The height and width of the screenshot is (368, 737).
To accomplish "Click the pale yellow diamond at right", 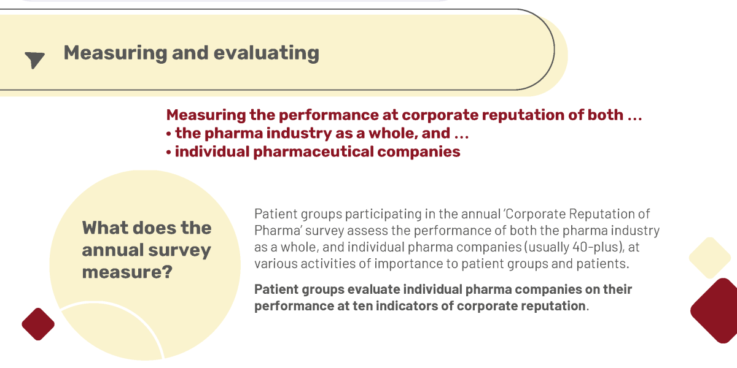I will click(x=710, y=258).
